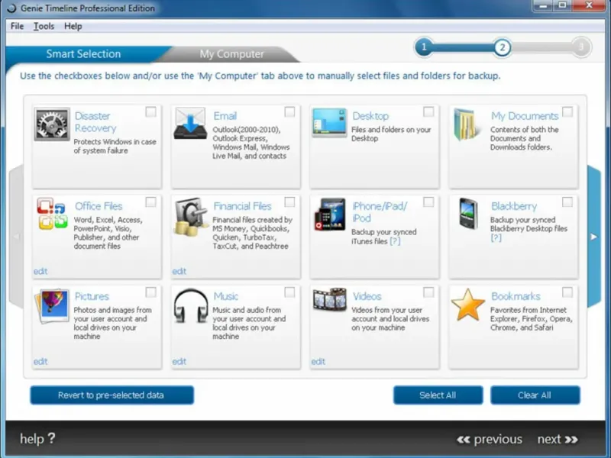Click the Music headphones icon
Screen dimensions: 611x458
[x=191, y=306]
